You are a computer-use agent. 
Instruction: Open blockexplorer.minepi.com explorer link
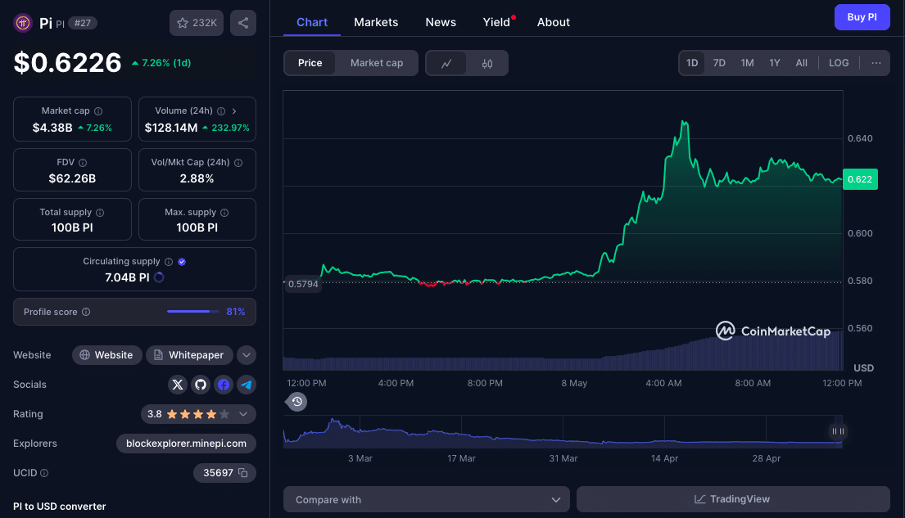point(186,444)
